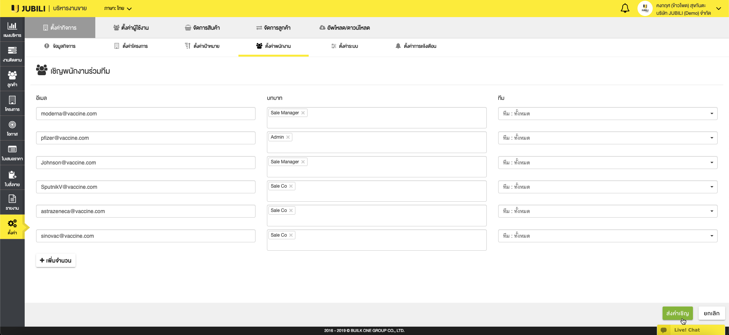Open the language selector dropdown
This screenshot has width=729, height=335.
[118, 8]
